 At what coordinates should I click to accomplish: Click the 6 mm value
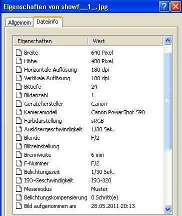(97, 155)
